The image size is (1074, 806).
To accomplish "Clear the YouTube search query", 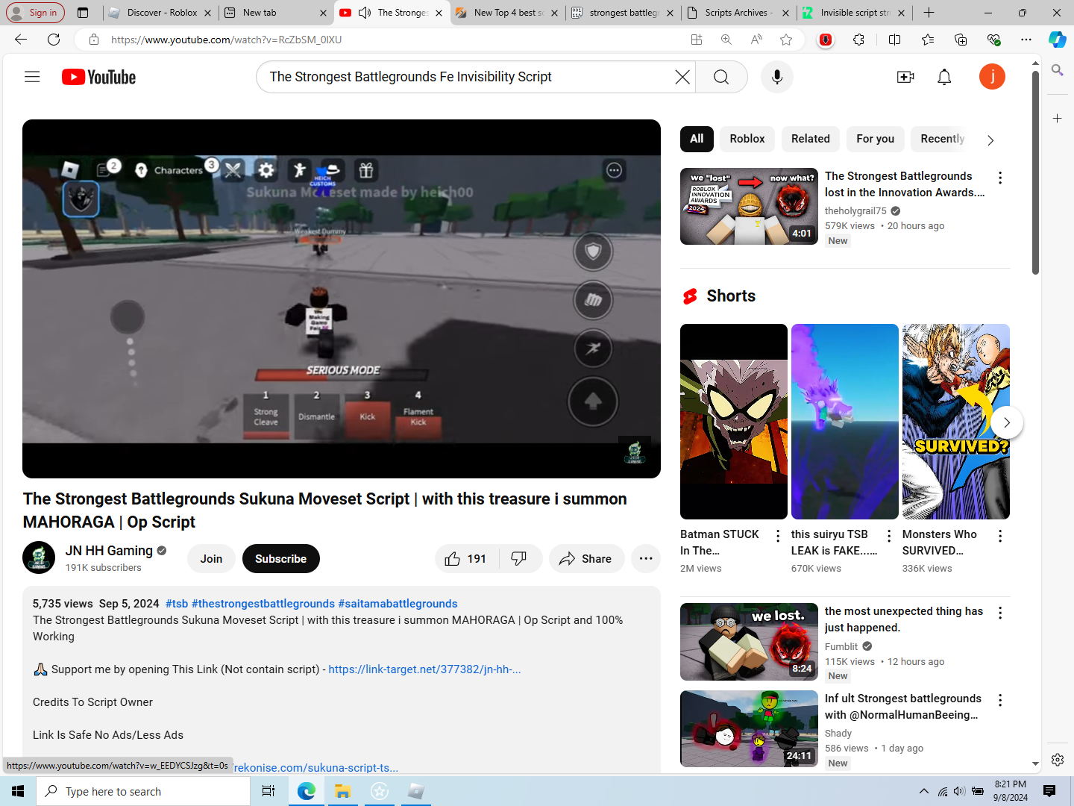I will pyautogui.click(x=682, y=77).
